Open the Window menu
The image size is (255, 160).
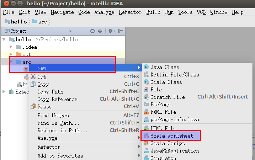(x=219, y=12)
